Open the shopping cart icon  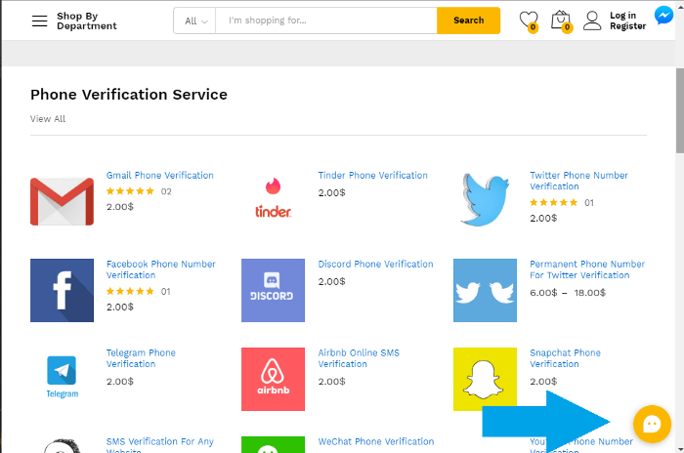[x=560, y=21]
